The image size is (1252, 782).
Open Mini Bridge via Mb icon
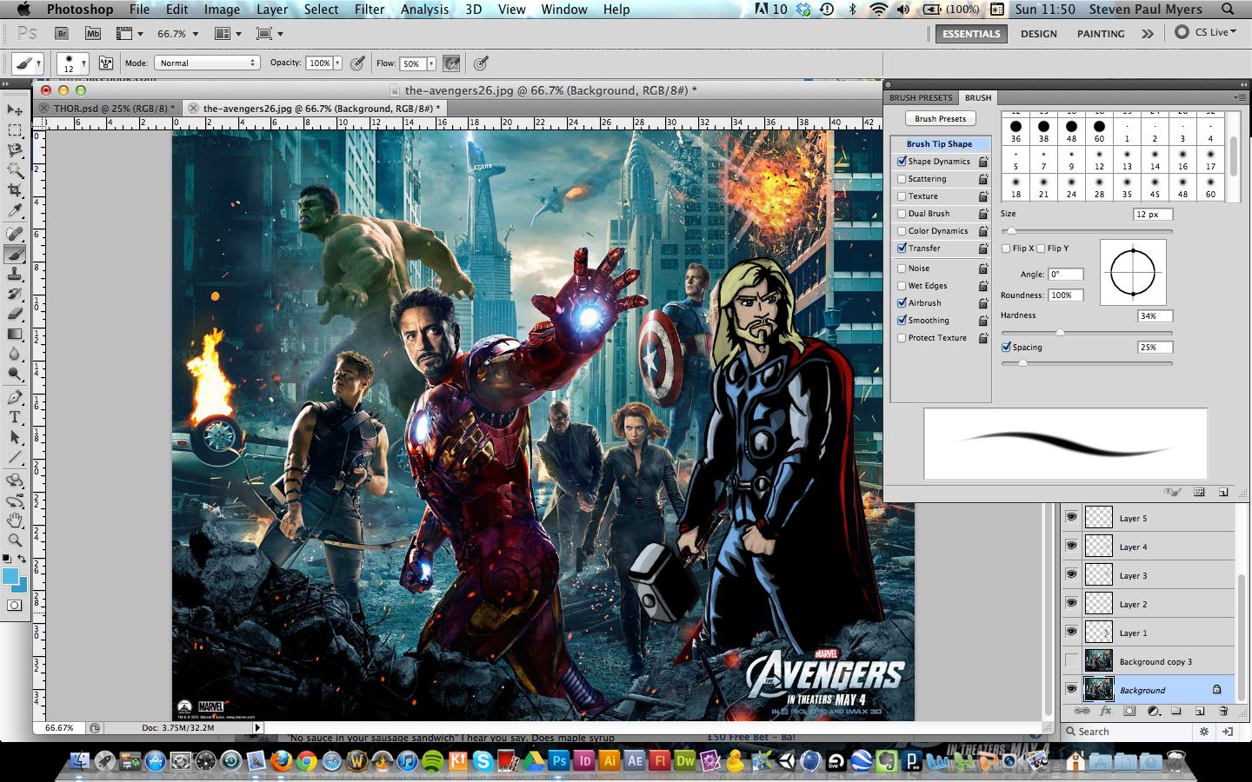(x=93, y=33)
